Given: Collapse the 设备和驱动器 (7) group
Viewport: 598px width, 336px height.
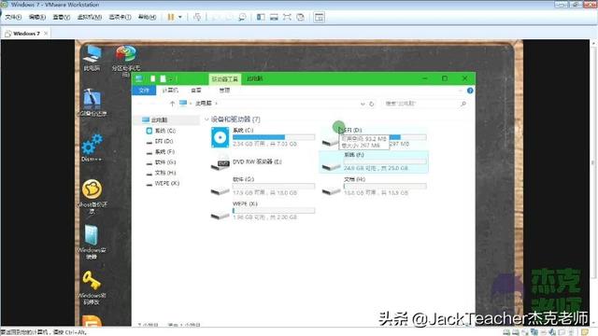Looking at the screenshot, I should (x=206, y=119).
